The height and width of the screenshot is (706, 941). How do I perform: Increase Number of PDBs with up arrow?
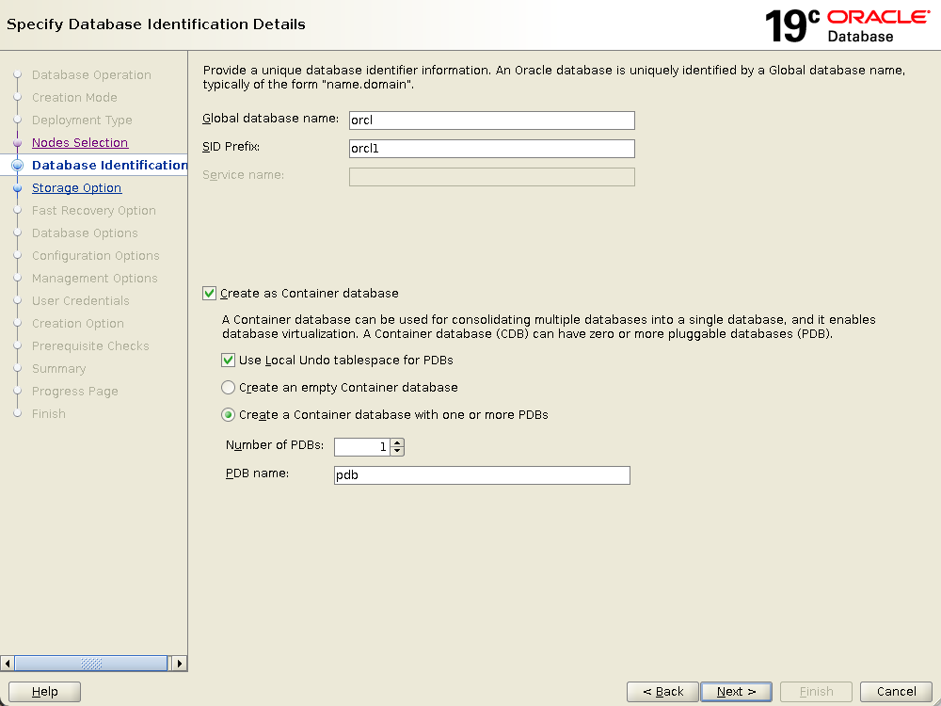(397, 443)
